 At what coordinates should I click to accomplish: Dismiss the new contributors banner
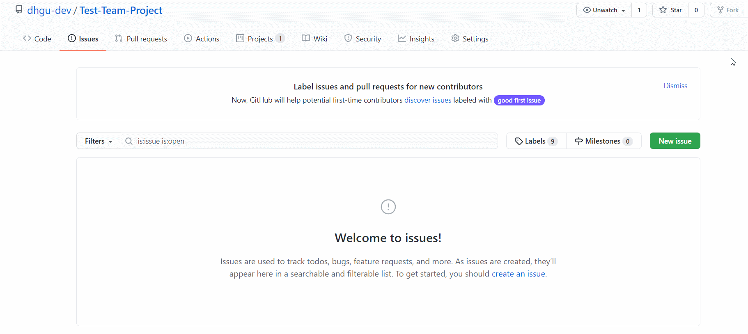675,86
